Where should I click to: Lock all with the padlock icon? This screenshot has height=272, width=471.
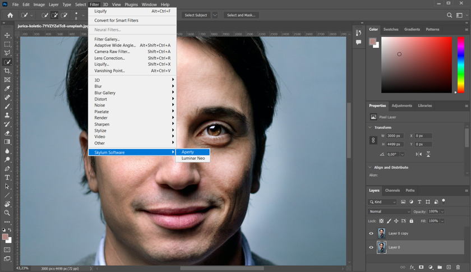click(x=413, y=221)
